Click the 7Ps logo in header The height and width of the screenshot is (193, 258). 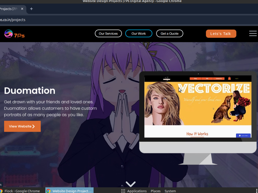[14, 34]
